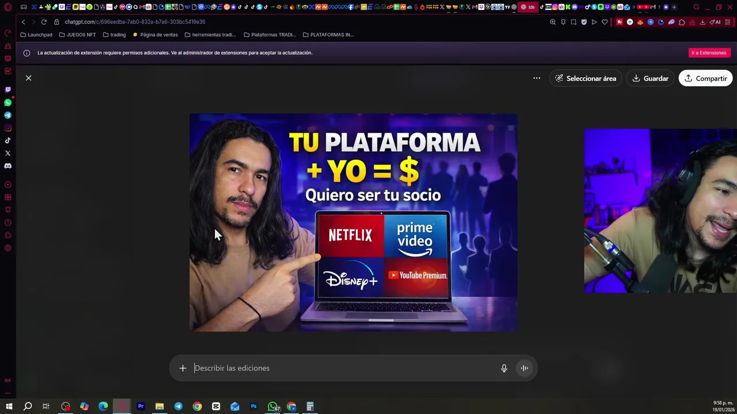
Task: Open Photoshop from the taskbar
Action: [253, 407]
